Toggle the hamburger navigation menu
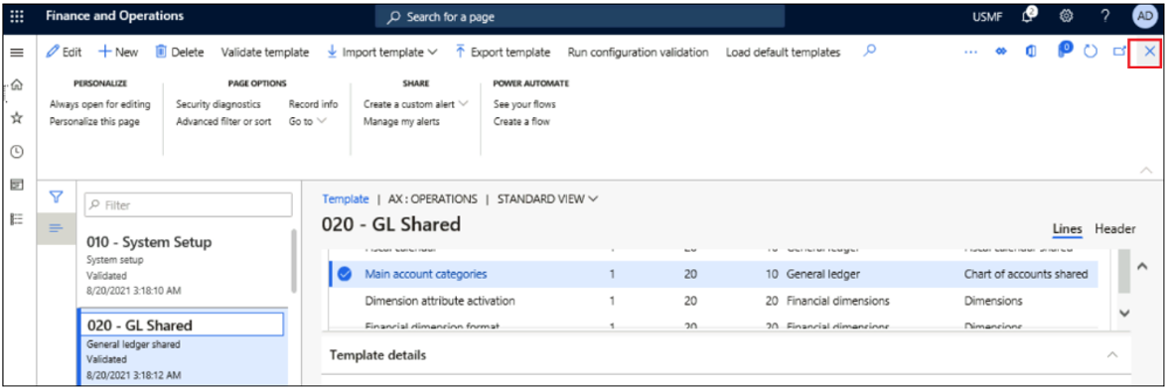The image size is (1168, 390). click(16, 53)
